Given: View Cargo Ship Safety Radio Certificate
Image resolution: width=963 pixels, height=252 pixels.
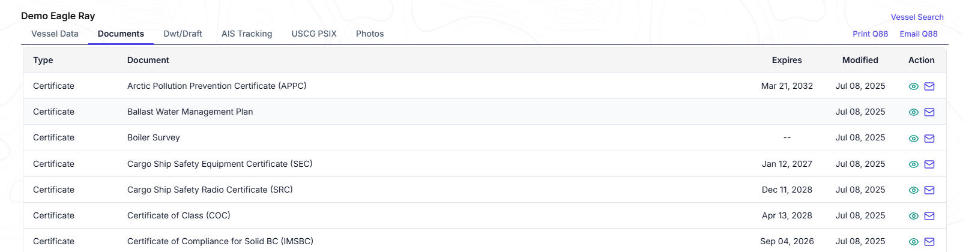Looking at the screenshot, I should tap(914, 190).
